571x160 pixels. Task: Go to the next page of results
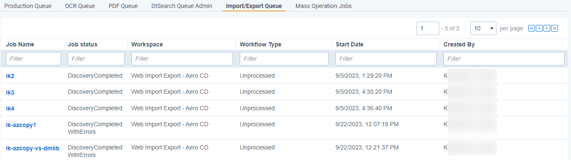(547, 28)
